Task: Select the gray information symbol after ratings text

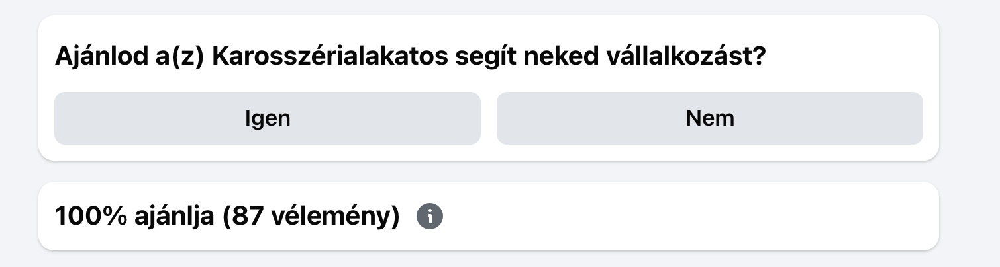Action: pos(430,217)
